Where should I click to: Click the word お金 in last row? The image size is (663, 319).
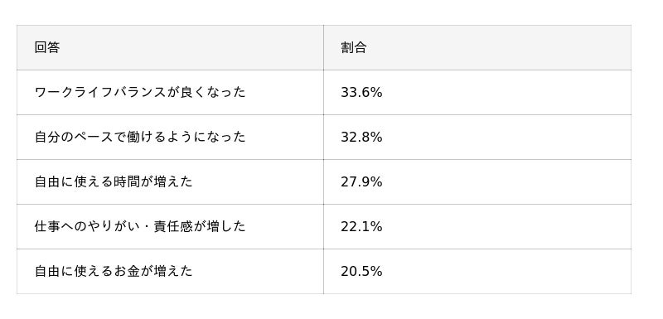click(127, 272)
